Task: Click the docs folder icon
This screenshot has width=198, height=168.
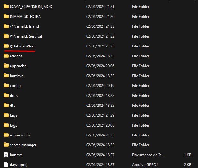Action: [6, 95]
